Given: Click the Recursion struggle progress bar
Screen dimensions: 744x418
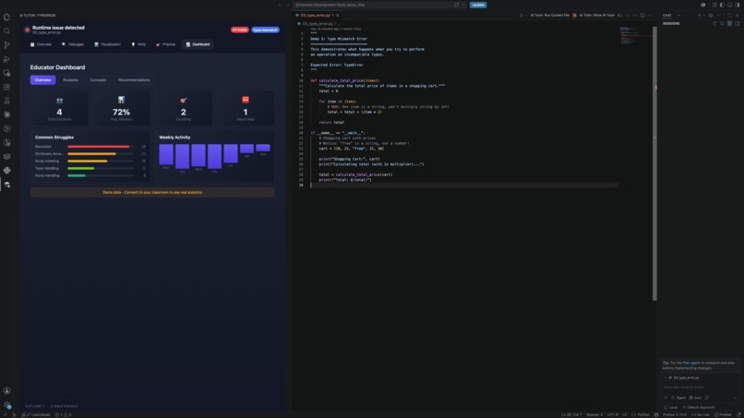Looking at the screenshot, I should pyautogui.click(x=100, y=147).
